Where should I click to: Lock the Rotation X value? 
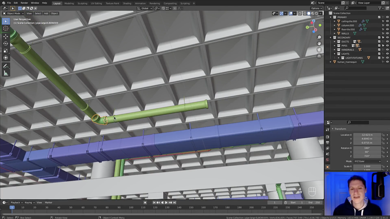tap(383, 148)
